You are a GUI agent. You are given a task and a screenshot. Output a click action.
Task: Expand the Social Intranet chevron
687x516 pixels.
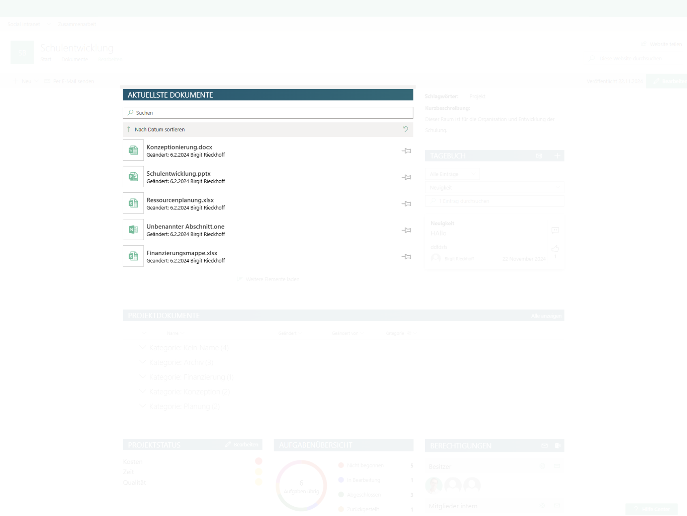48,24
